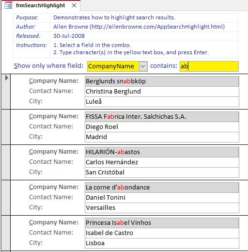This screenshot has height=252, width=248.
Task: Click city field Versailles
Action: [x=162, y=208]
